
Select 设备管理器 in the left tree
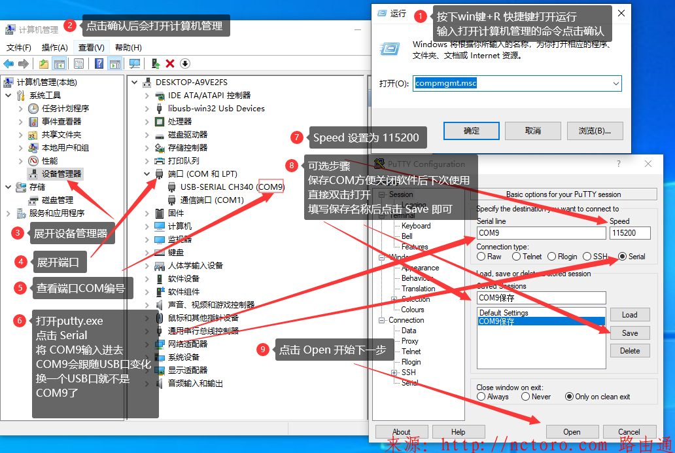tap(61, 173)
